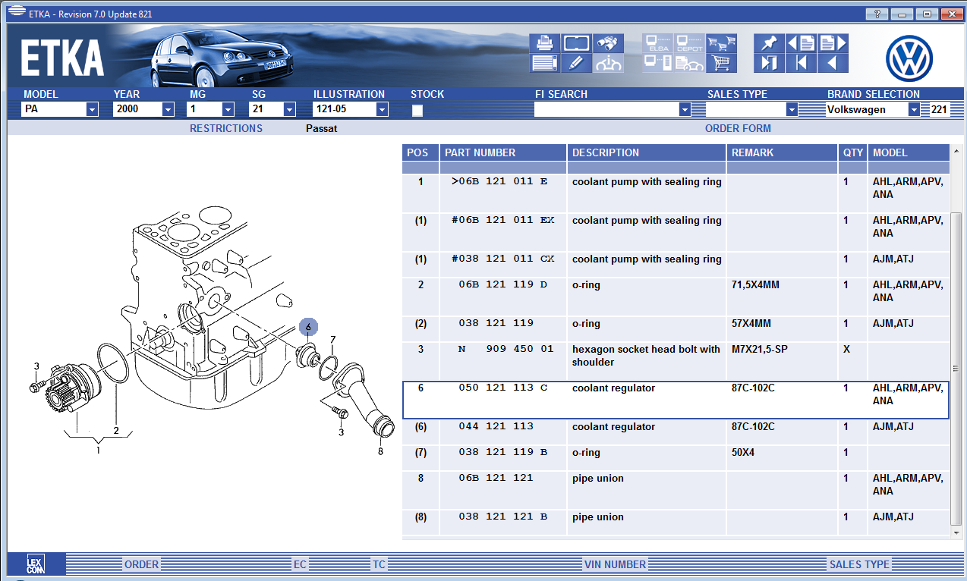967x581 pixels.
Task: Select part number 038 121 011 CX
Action: click(x=502, y=259)
